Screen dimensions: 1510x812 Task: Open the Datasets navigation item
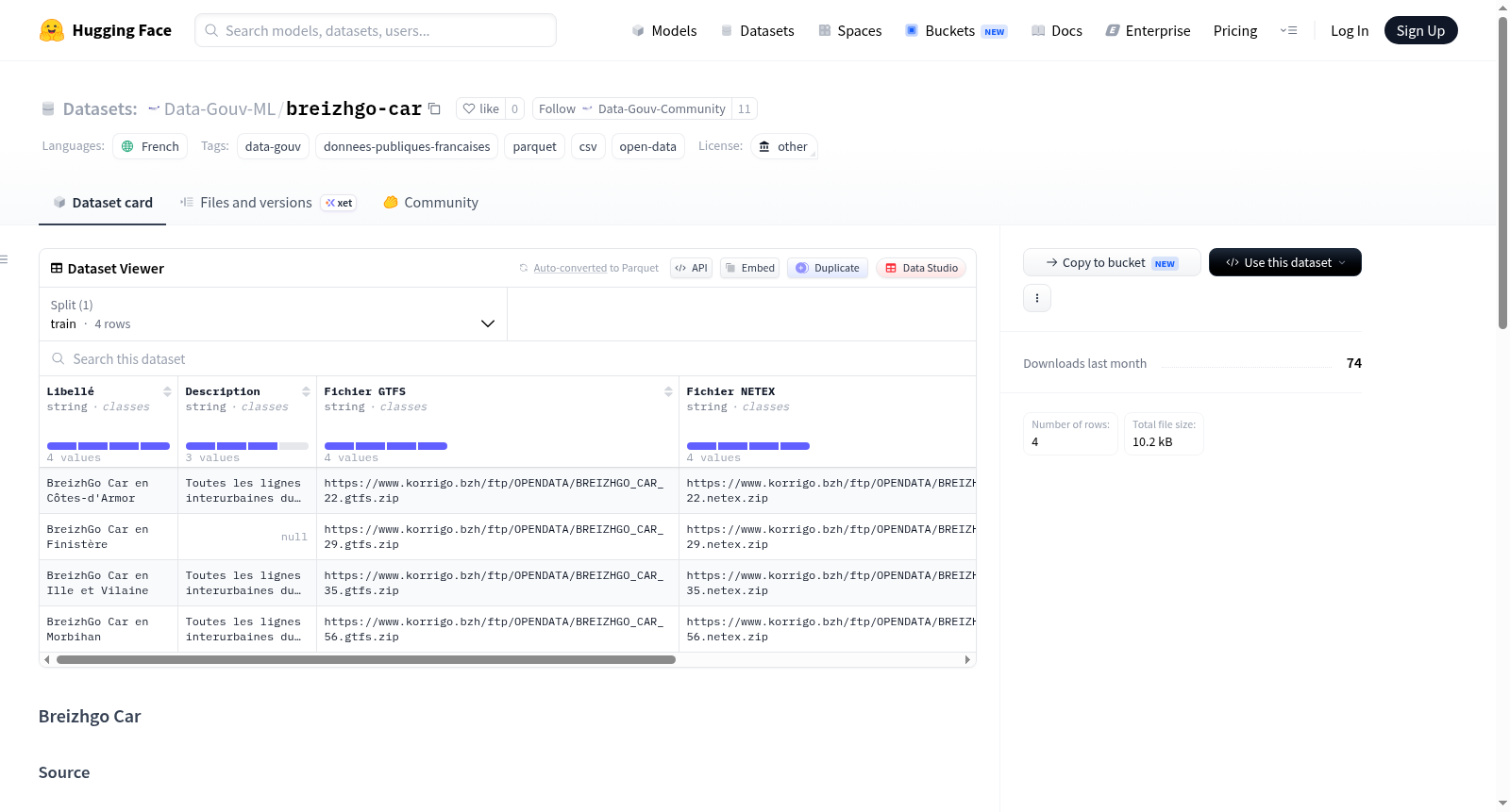pyautogui.click(x=757, y=30)
